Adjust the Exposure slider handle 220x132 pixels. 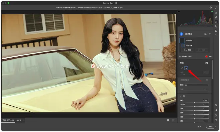(194, 102)
